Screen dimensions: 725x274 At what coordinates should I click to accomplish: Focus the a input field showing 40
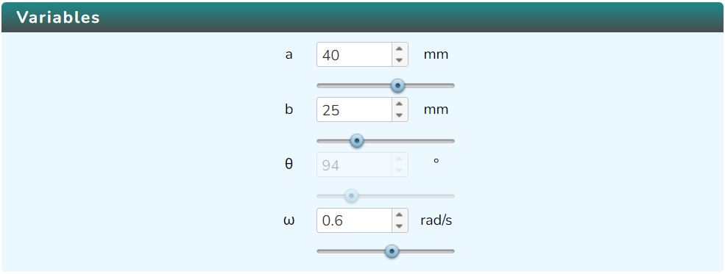355,55
